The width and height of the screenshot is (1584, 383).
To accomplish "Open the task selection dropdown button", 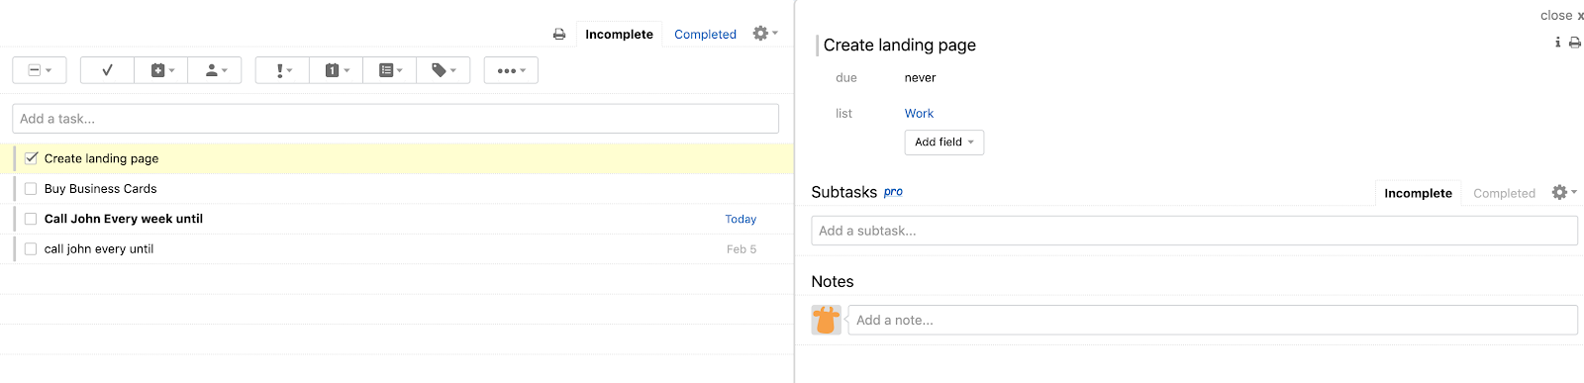I will [x=40, y=70].
